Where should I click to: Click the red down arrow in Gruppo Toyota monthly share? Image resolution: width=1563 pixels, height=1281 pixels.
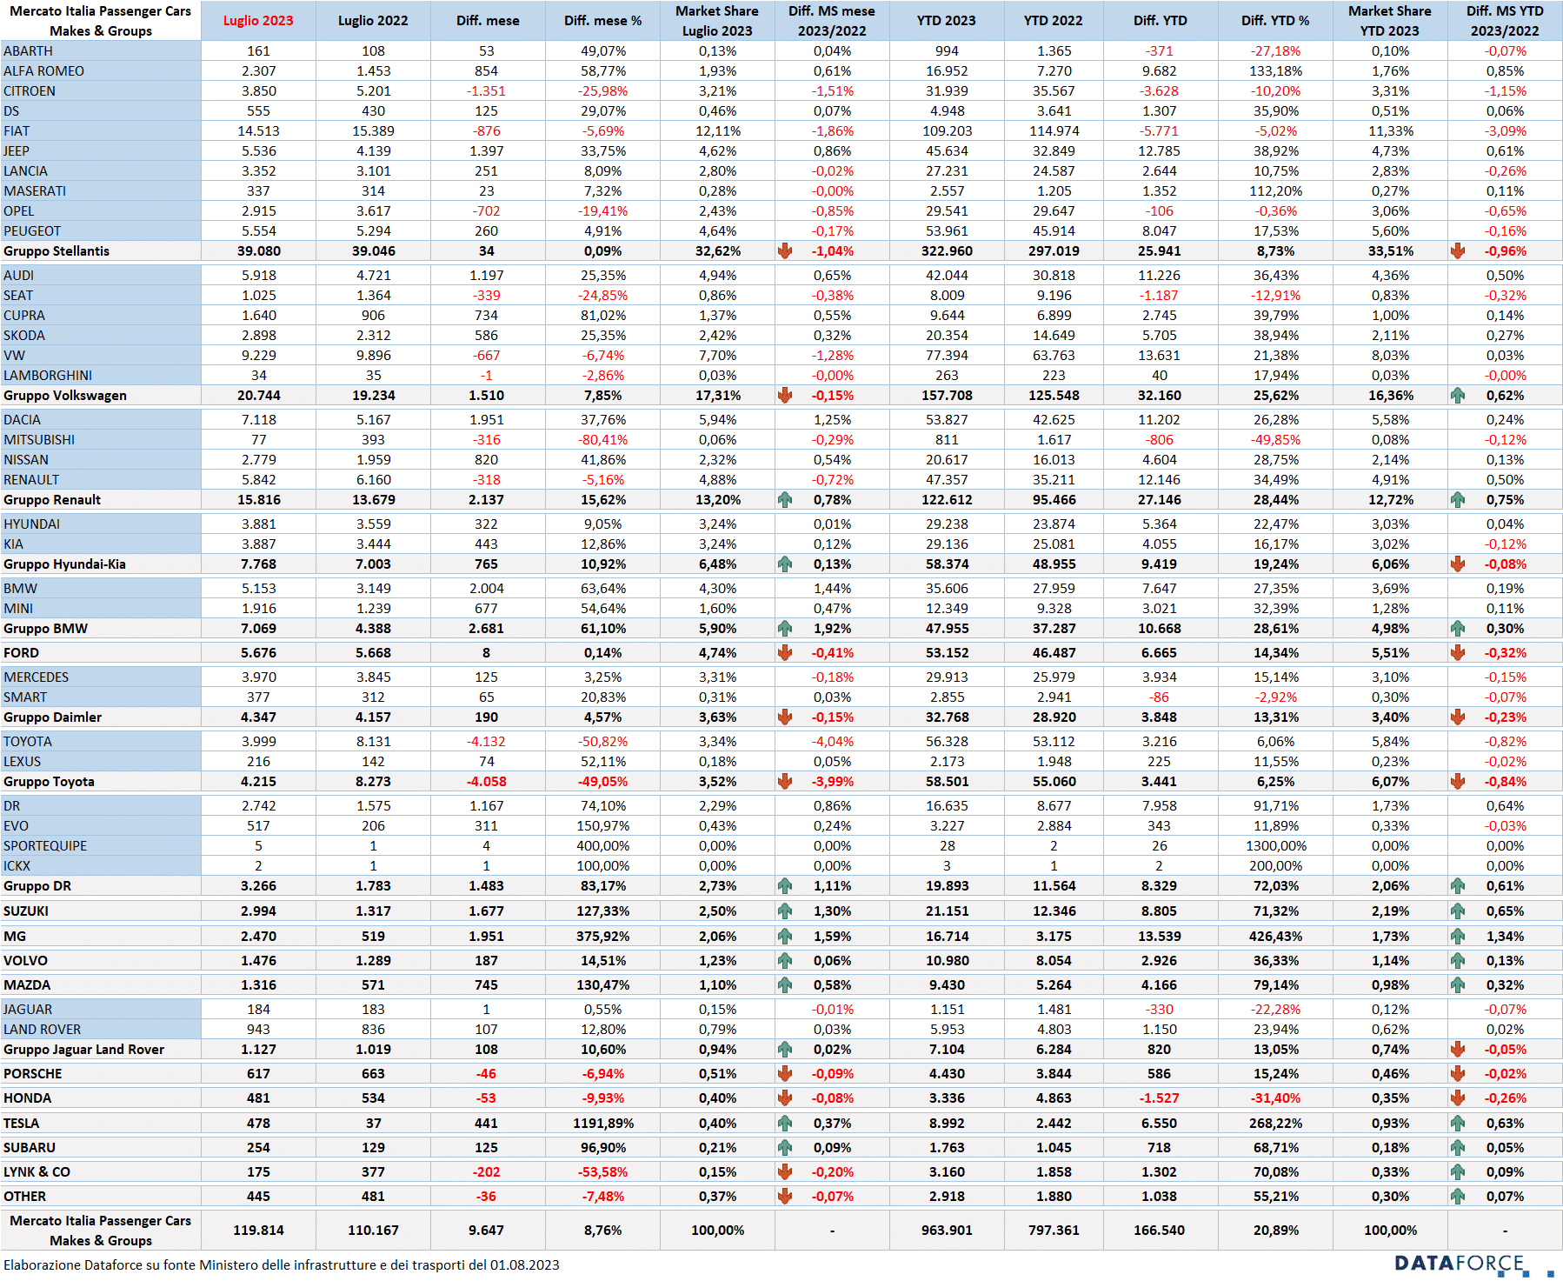(x=785, y=782)
